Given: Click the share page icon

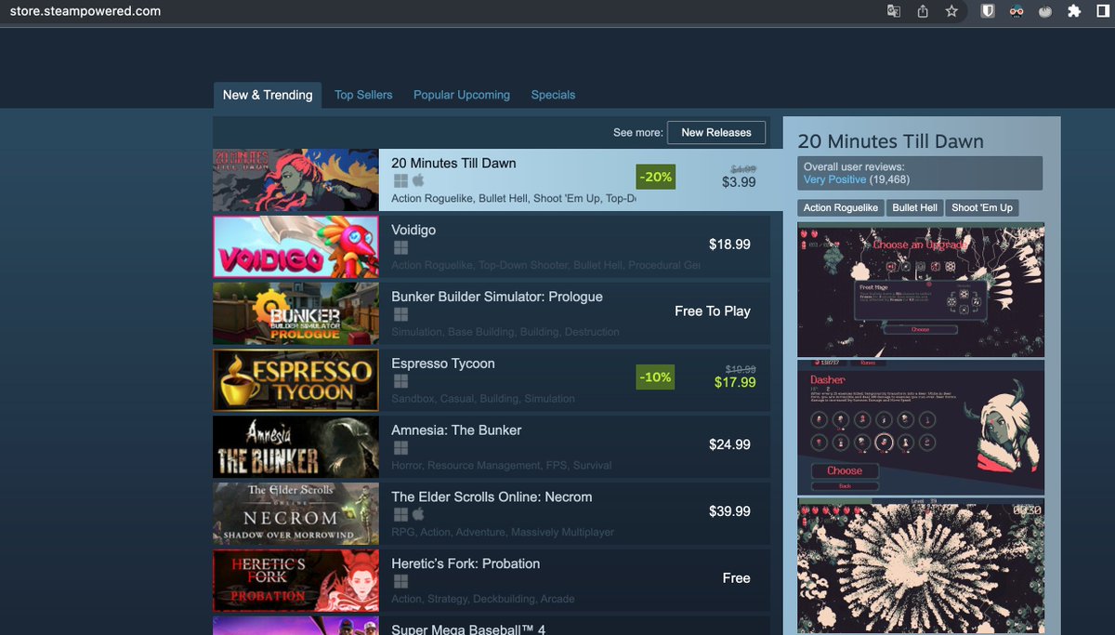Looking at the screenshot, I should coord(923,11).
